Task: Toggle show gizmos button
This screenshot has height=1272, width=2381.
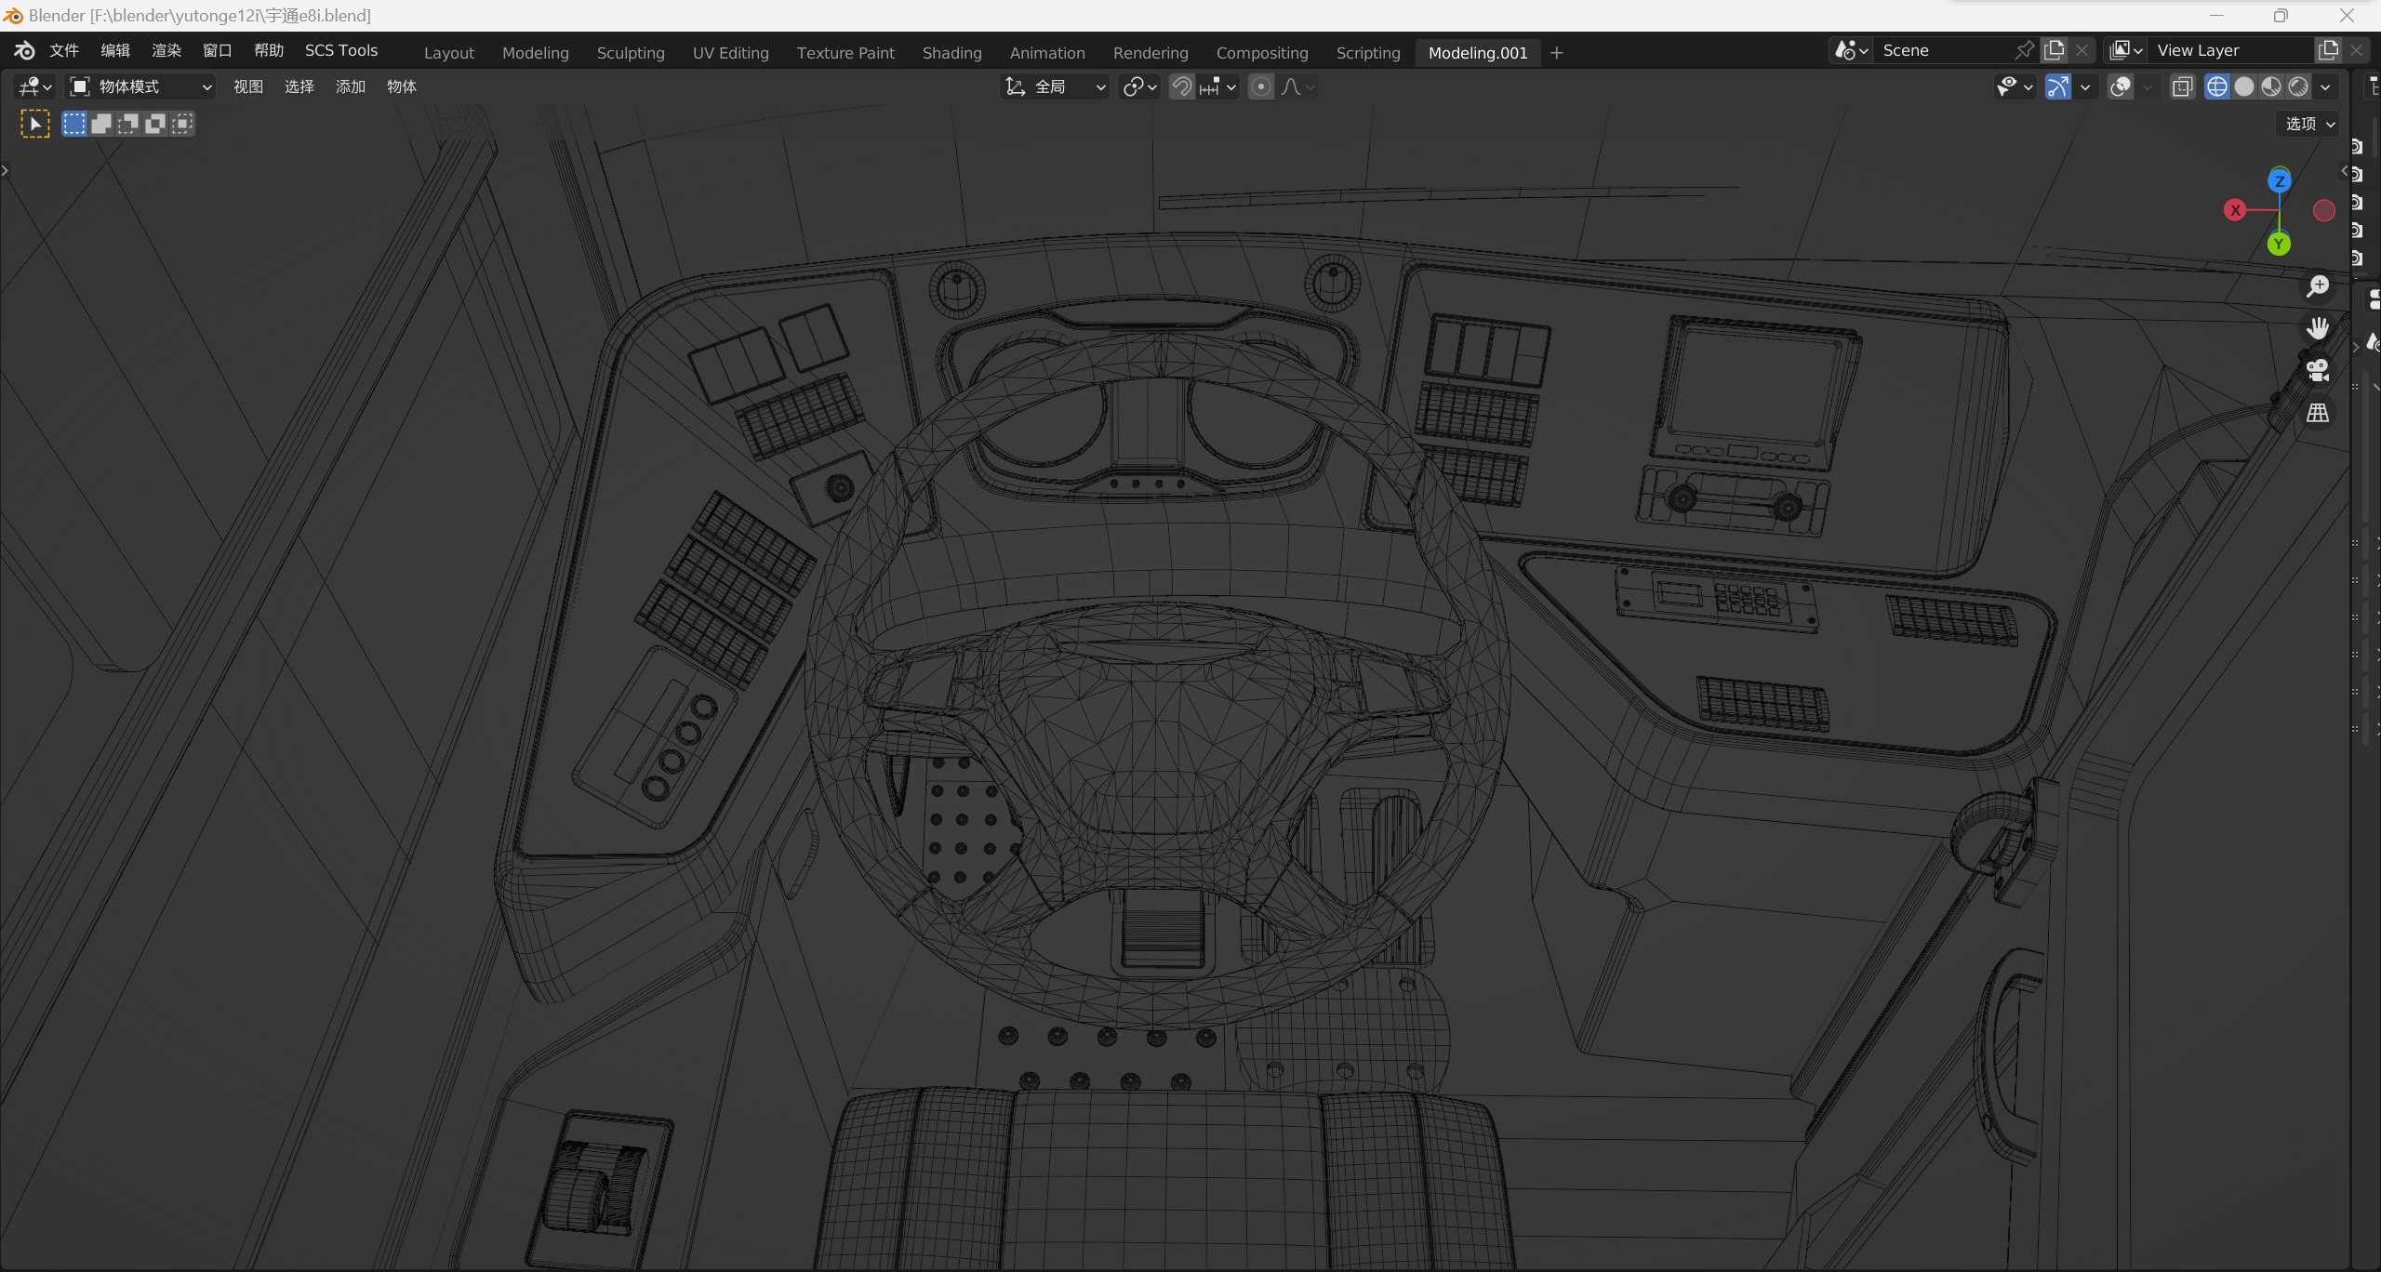Action: [x=2057, y=86]
